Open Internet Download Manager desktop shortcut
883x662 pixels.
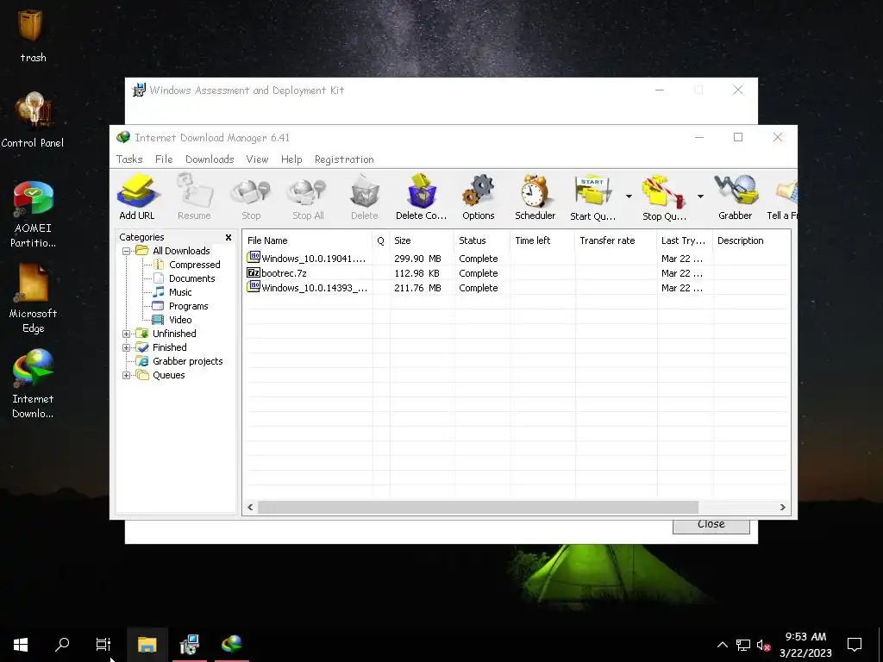point(33,384)
